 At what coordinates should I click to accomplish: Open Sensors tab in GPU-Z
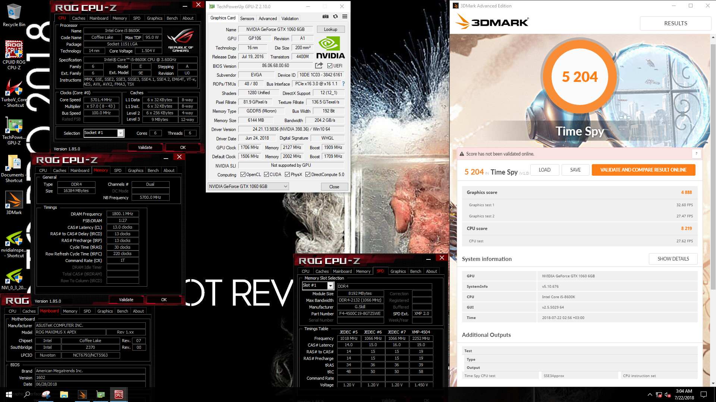click(247, 19)
